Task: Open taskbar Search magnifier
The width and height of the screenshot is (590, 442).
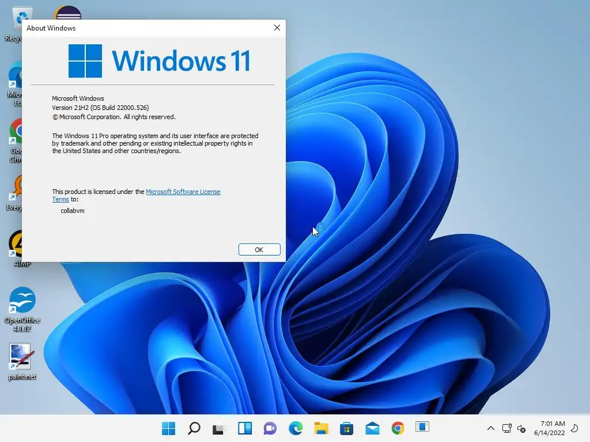Action: pyautogui.click(x=194, y=428)
